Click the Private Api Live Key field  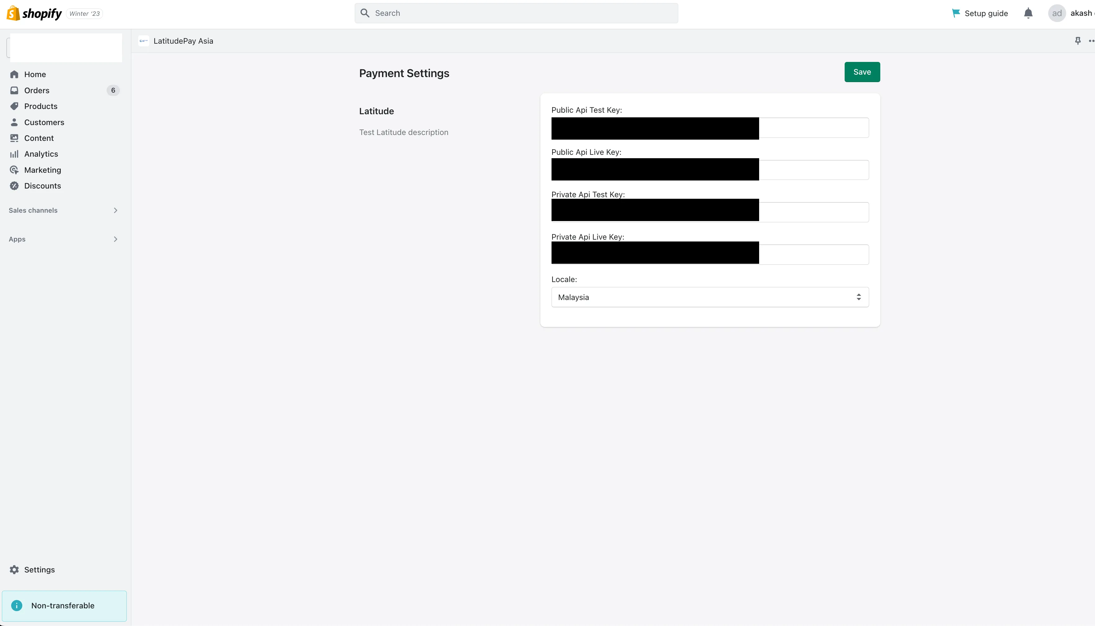pyautogui.click(x=710, y=254)
